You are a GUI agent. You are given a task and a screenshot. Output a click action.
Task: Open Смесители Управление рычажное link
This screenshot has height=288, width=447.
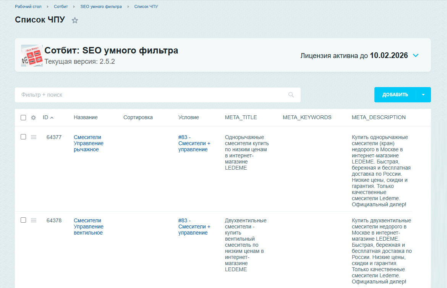pos(88,143)
